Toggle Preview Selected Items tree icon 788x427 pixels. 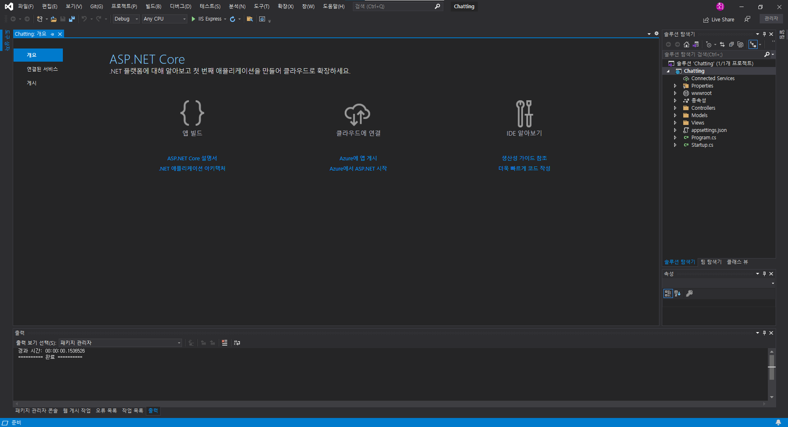tap(753, 44)
